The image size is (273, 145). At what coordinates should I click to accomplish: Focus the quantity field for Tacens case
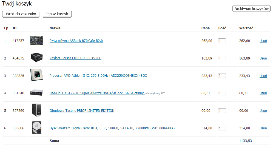(222, 111)
